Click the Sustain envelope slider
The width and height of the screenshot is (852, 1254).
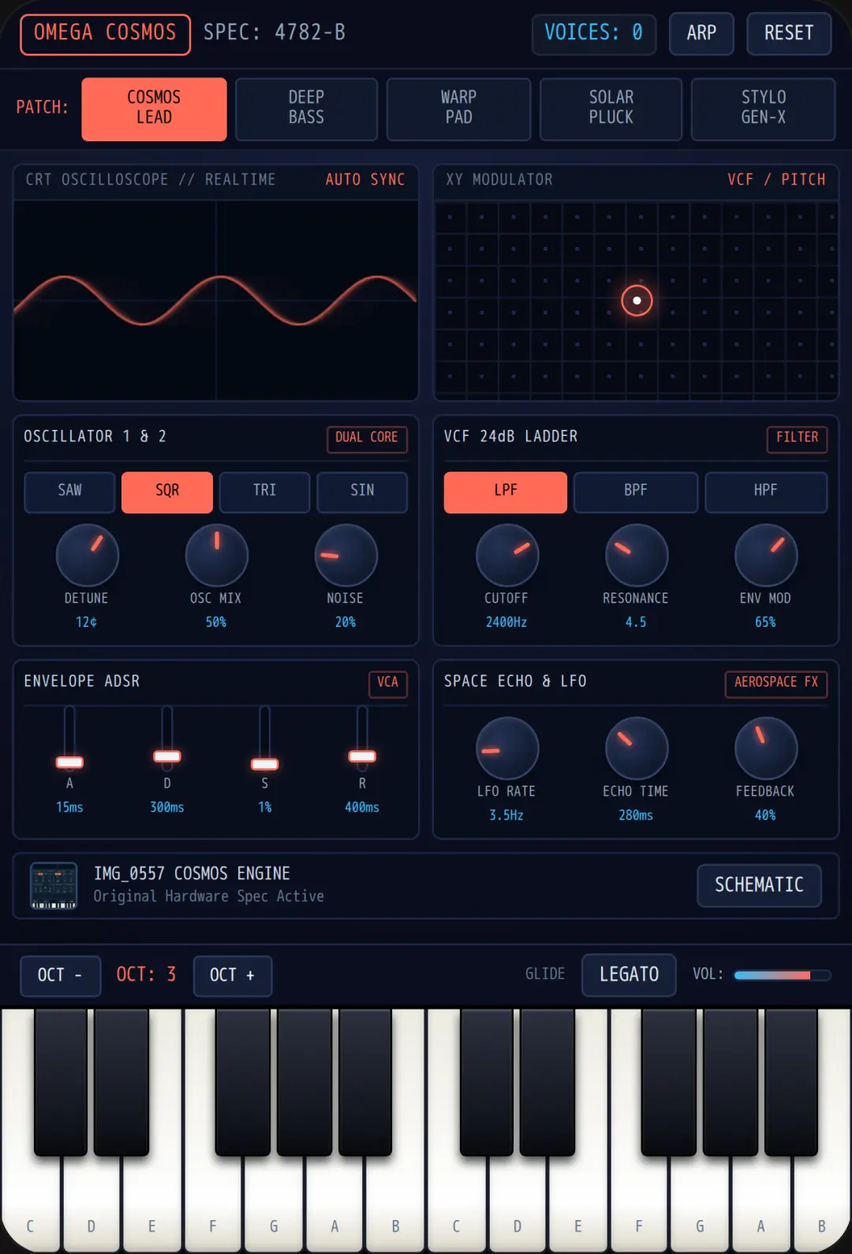pos(264,737)
